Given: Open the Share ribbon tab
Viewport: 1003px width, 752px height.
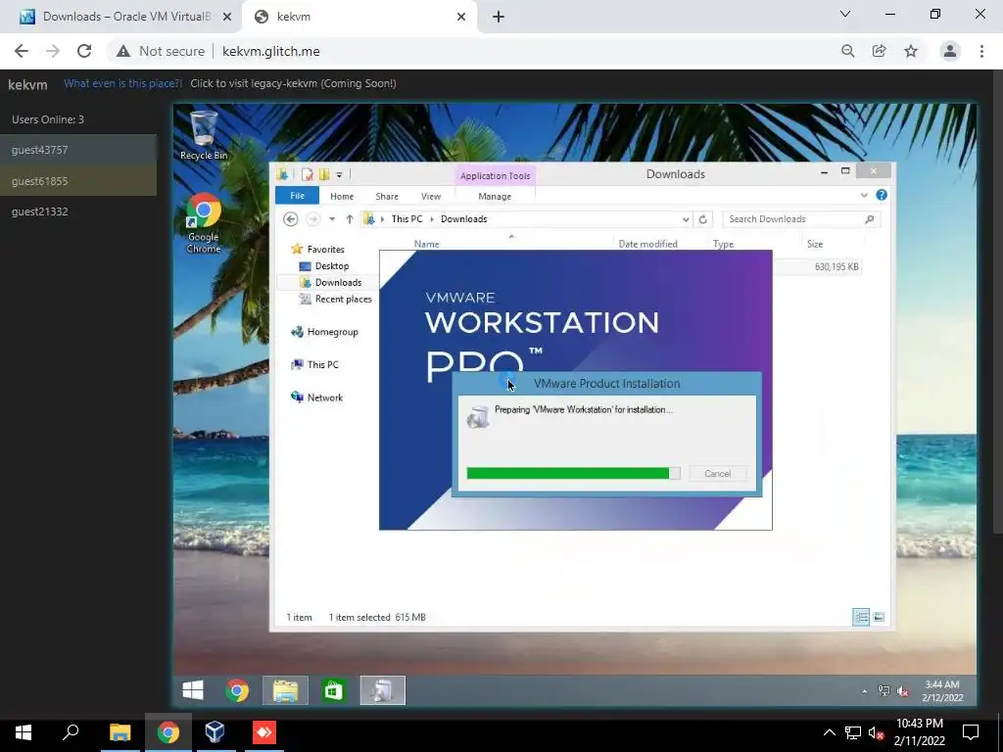Looking at the screenshot, I should 387,196.
